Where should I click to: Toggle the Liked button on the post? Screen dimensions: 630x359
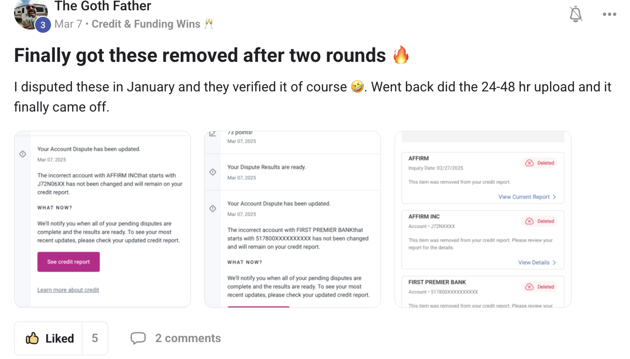[x=49, y=338]
